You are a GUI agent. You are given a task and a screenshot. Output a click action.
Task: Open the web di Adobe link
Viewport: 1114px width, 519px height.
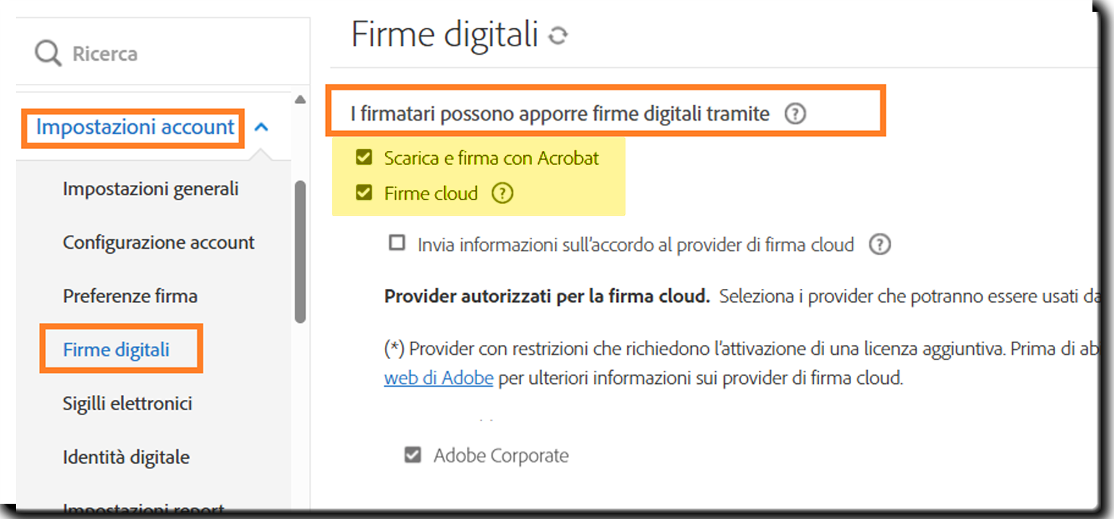438,378
